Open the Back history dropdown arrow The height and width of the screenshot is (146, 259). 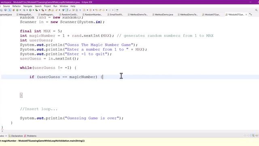106,10
